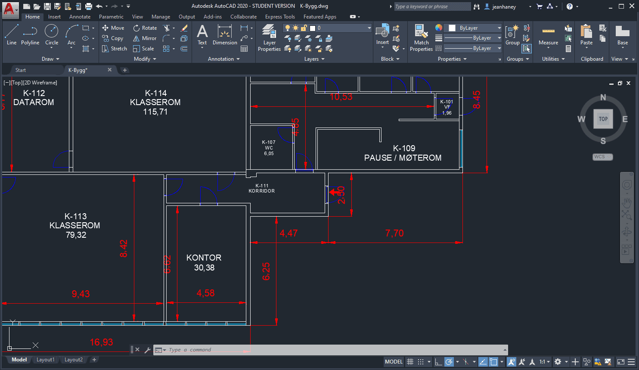The height and width of the screenshot is (370, 639).
Task: Click the ByLayer white color box
Action: coord(452,28)
